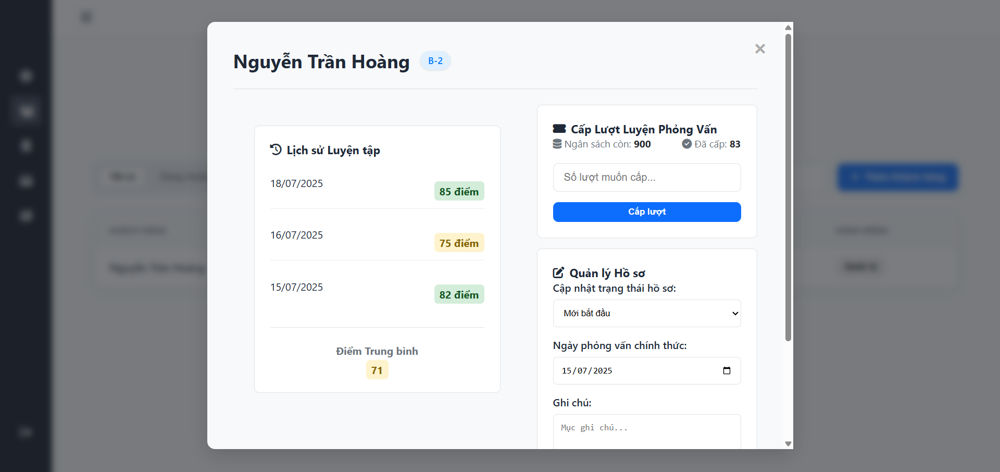Click the topmost sidebar navigation icon
Viewport: 1000px width, 472px height.
pyautogui.click(x=26, y=76)
